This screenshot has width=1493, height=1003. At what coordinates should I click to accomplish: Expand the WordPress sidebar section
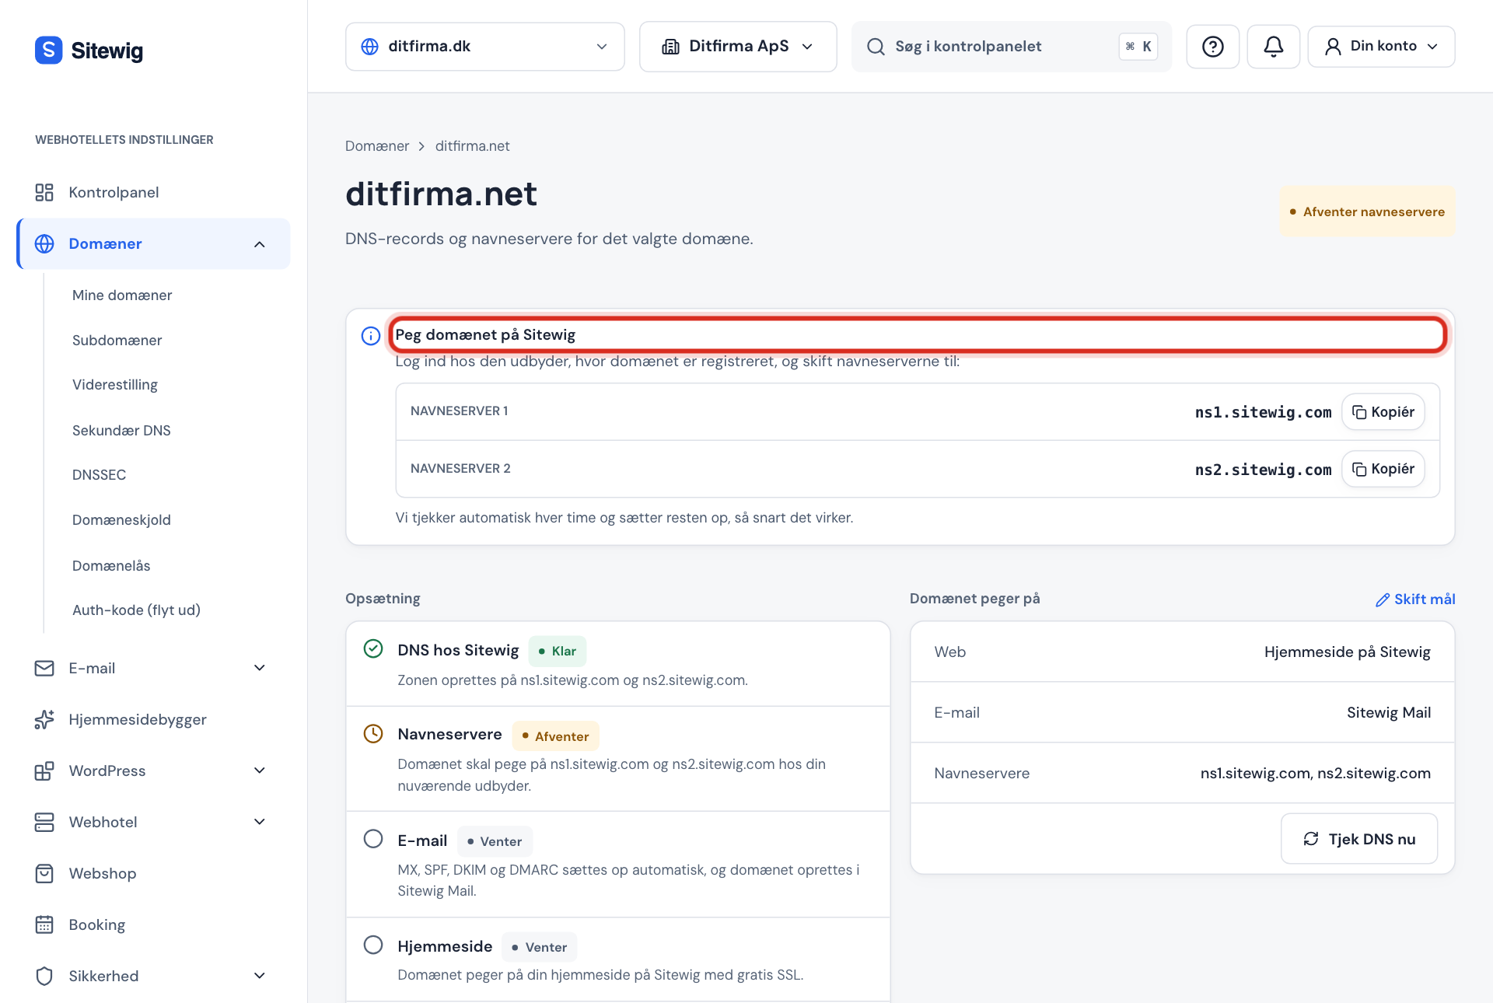coord(260,771)
